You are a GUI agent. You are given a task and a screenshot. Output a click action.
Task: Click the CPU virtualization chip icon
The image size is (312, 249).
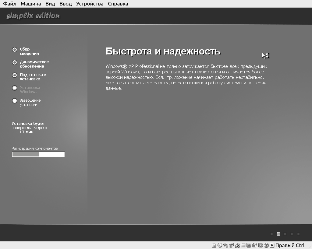(261, 245)
